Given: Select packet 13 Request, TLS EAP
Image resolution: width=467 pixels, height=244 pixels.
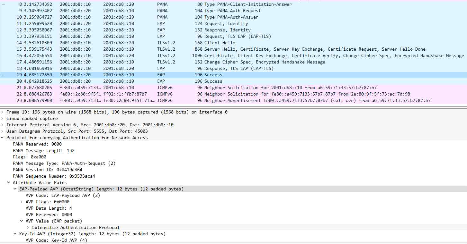Looking at the screenshot, I should (233, 36).
